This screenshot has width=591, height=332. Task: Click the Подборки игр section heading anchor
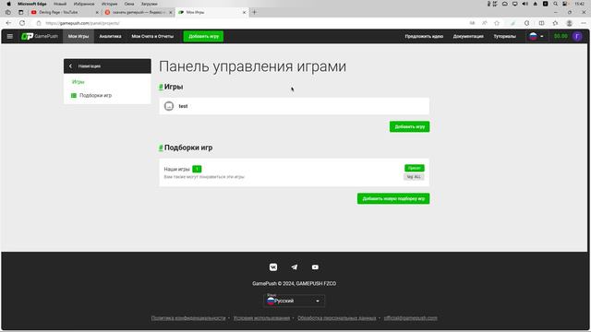coord(161,148)
